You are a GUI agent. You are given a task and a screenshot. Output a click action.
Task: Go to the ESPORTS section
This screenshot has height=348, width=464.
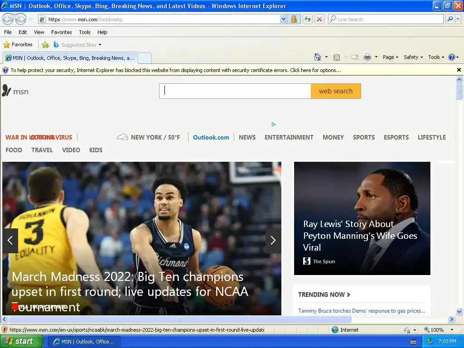click(x=396, y=137)
